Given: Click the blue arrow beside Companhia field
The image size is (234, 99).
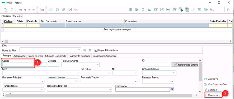Looking at the screenshot, I should pyautogui.click(x=172, y=89).
